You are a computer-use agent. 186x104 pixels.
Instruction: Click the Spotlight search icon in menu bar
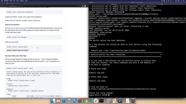(x=181, y=1)
